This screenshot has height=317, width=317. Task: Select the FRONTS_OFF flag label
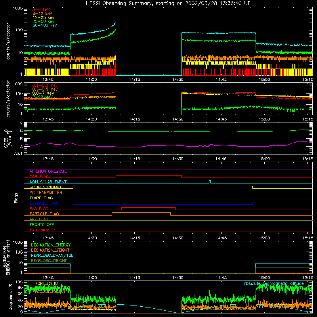point(42,225)
